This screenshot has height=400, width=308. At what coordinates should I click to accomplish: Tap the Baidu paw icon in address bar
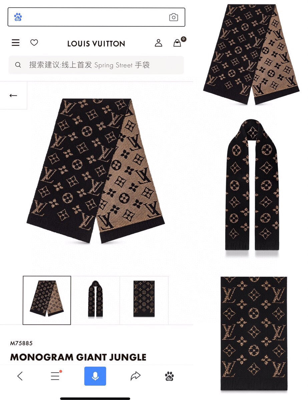(x=18, y=17)
